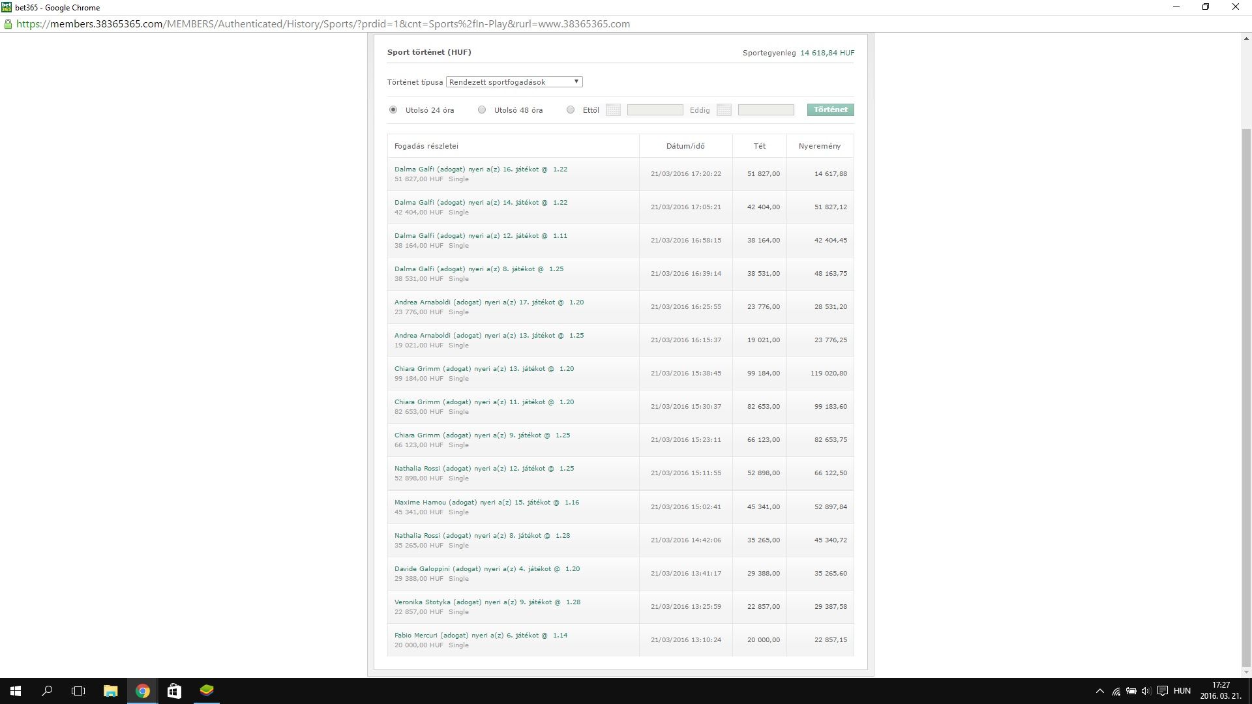Open the Dalma Galfi 16. játékot bet link

point(481,169)
